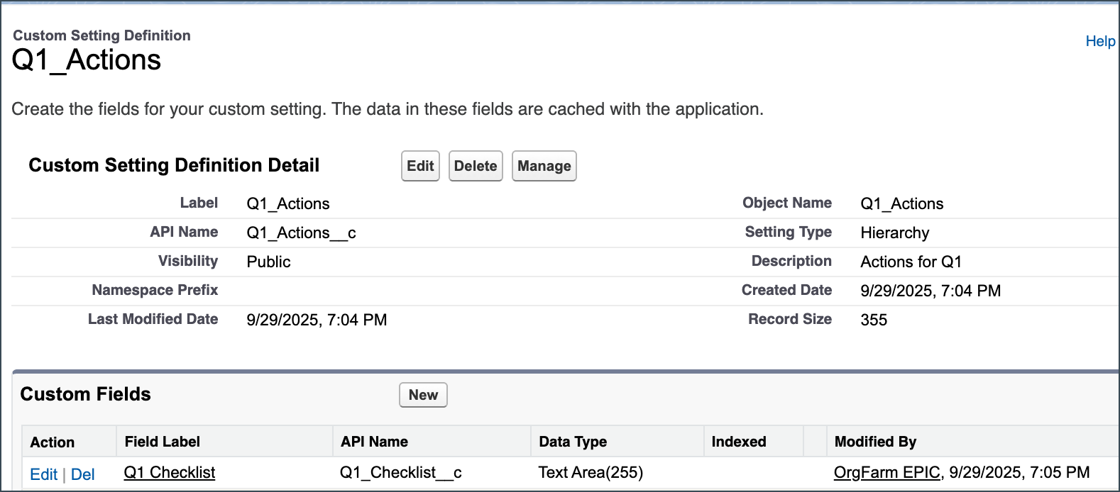
Task: Select the Data Type column header
Action: [573, 442]
